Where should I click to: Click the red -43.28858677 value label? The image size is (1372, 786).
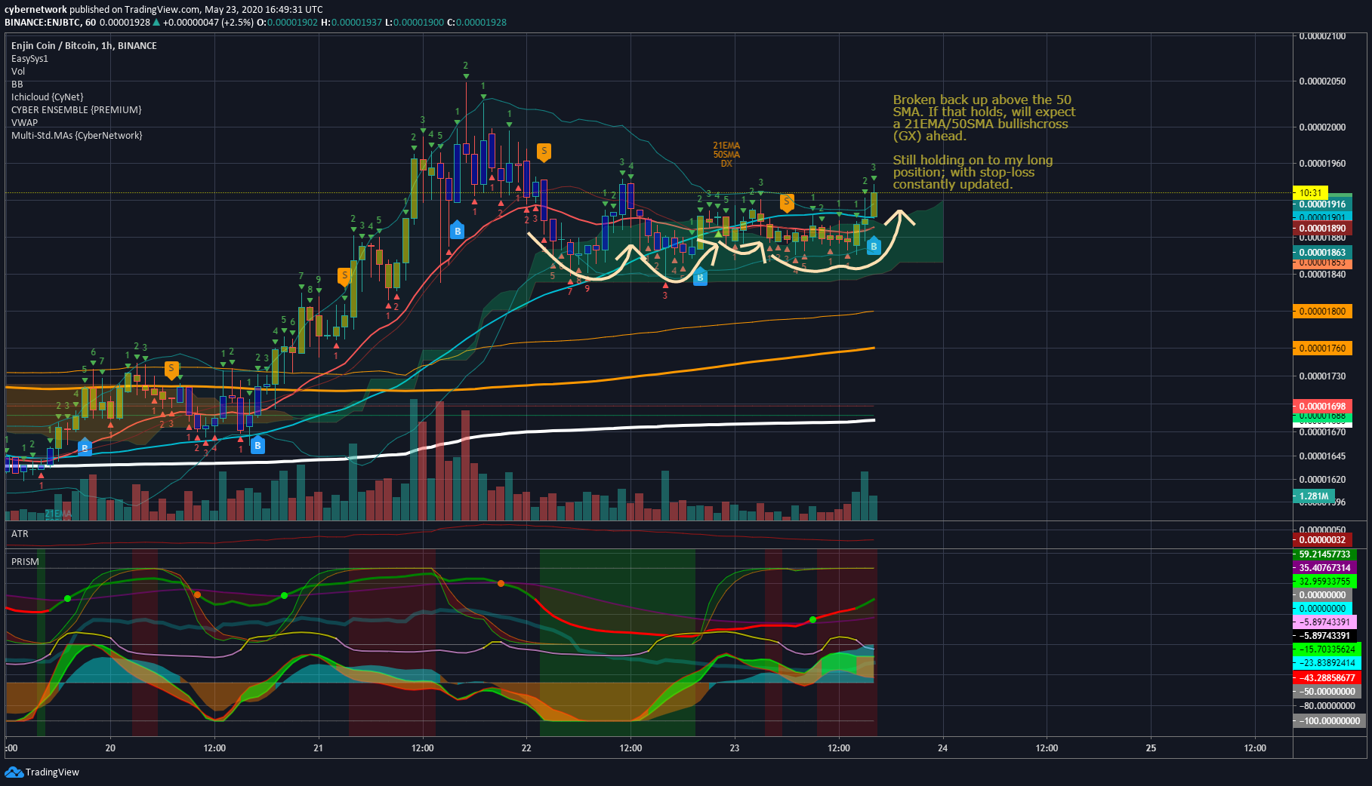[x=1327, y=678]
